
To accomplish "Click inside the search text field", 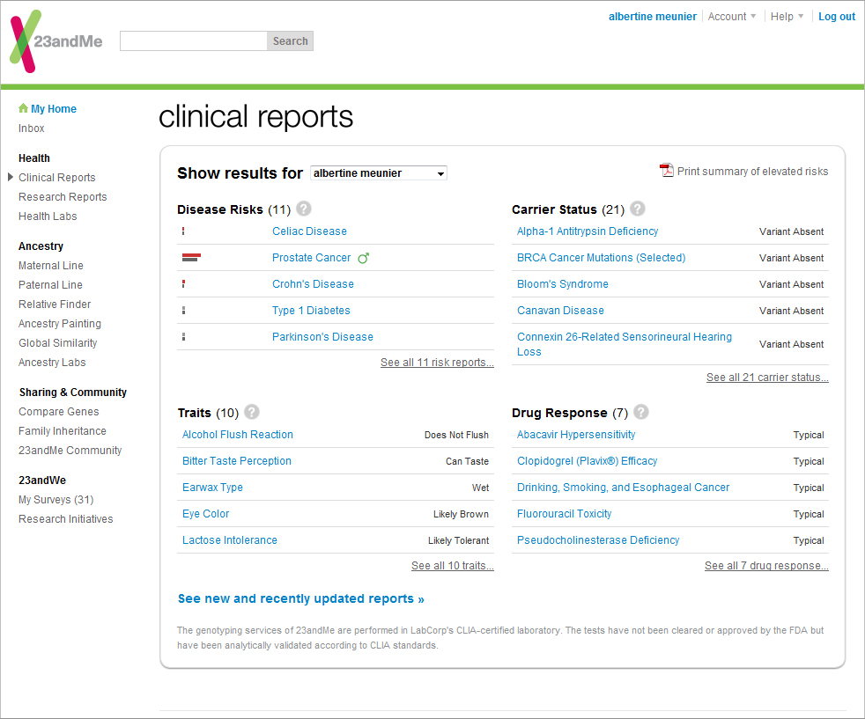I will click(x=194, y=40).
